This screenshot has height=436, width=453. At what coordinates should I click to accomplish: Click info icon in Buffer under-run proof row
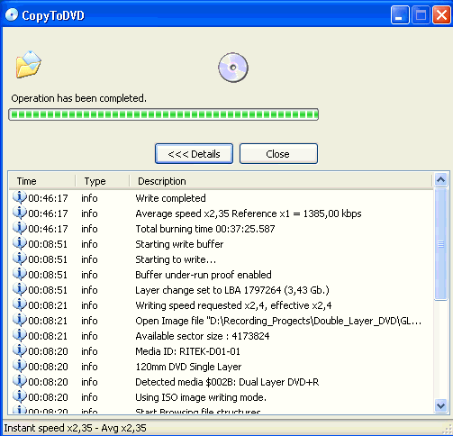point(20,274)
